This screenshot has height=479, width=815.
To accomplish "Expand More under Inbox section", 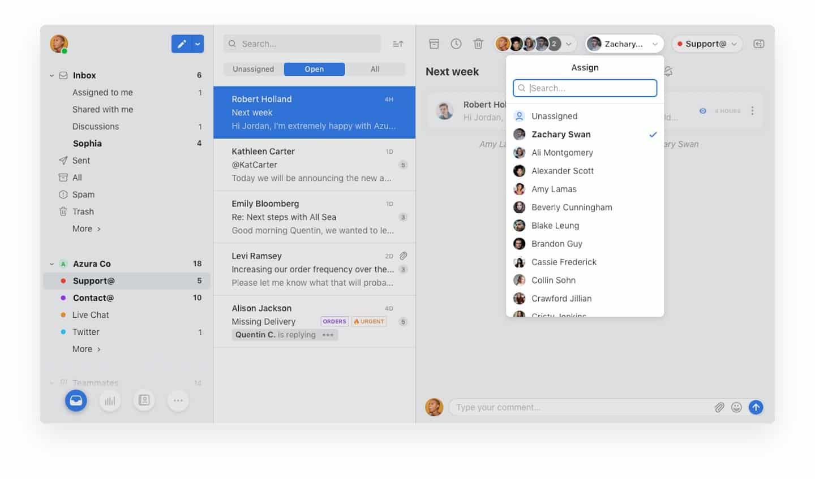I will point(87,228).
